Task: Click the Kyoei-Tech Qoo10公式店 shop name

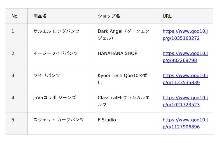Action: click(x=122, y=79)
